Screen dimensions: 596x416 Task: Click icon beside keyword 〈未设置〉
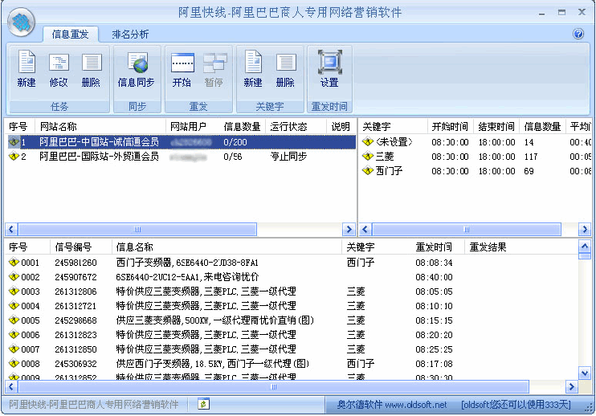[x=368, y=141]
